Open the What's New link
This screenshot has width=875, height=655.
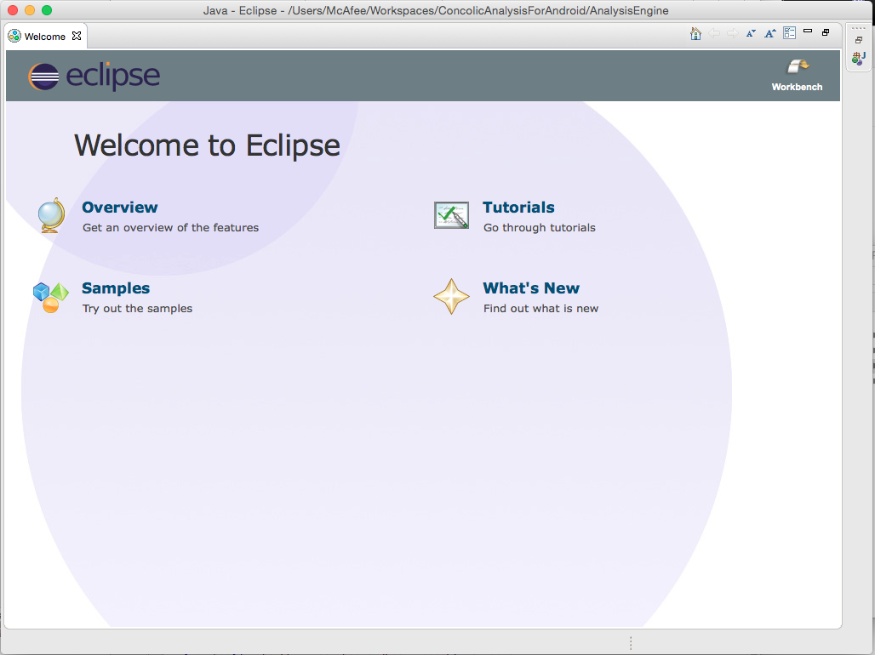tap(531, 288)
